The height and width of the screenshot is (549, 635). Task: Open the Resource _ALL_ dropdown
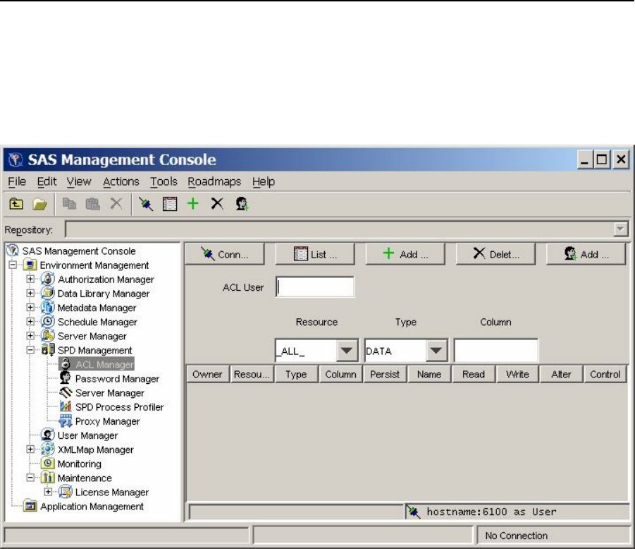coord(347,350)
